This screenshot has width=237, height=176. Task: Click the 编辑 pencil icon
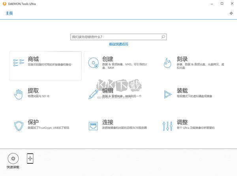pyautogui.click(x=93, y=94)
